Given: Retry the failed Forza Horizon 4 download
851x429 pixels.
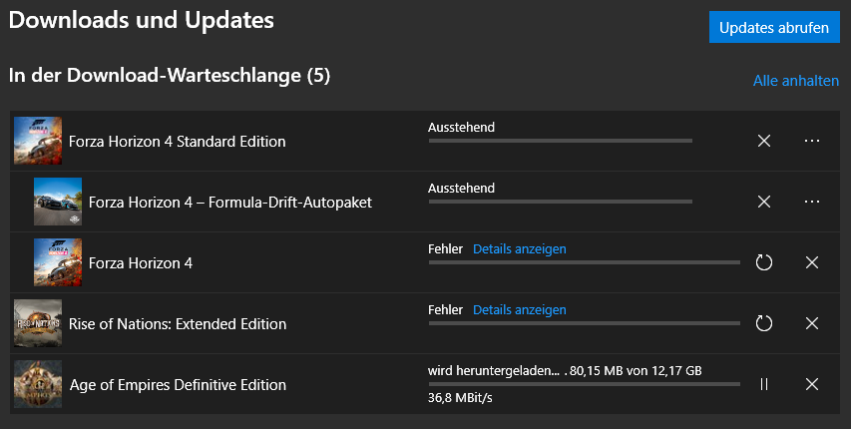Looking at the screenshot, I should 764,262.
